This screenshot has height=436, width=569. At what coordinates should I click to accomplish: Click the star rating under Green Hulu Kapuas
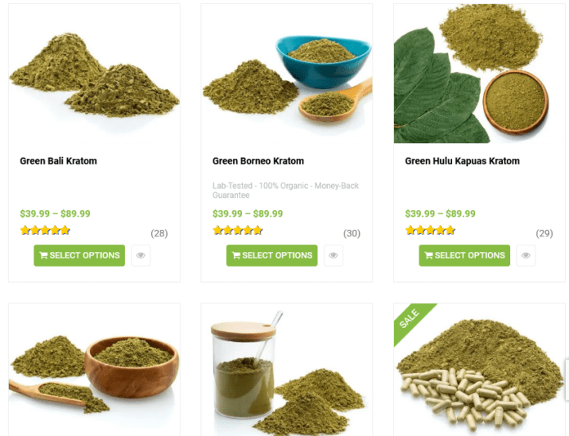(x=430, y=230)
